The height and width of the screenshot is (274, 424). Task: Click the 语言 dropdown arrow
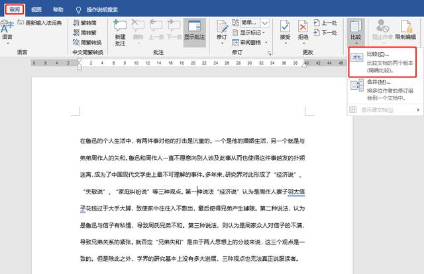pos(7,43)
